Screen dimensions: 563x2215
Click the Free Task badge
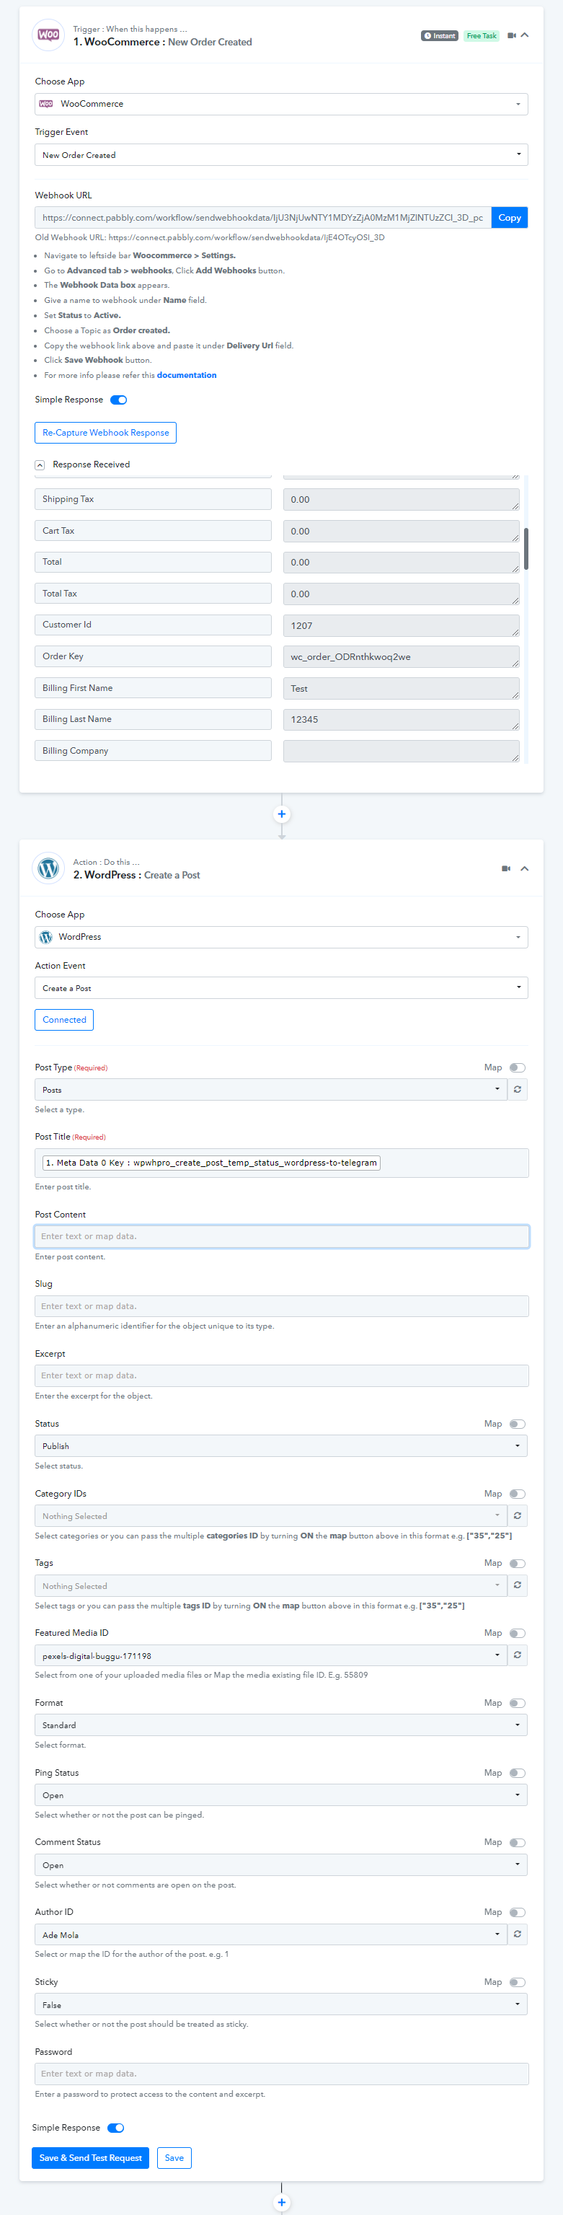pos(482,35)
